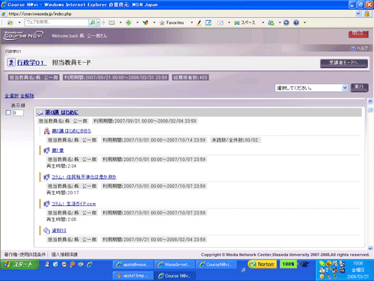Click the Windows Live logo icon in toolbar
The height and width of the screenshot is (281, 374).
coord(10,22)
